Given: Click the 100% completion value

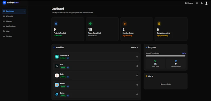Looking at the screenshot, I should (x=184, y=53).
